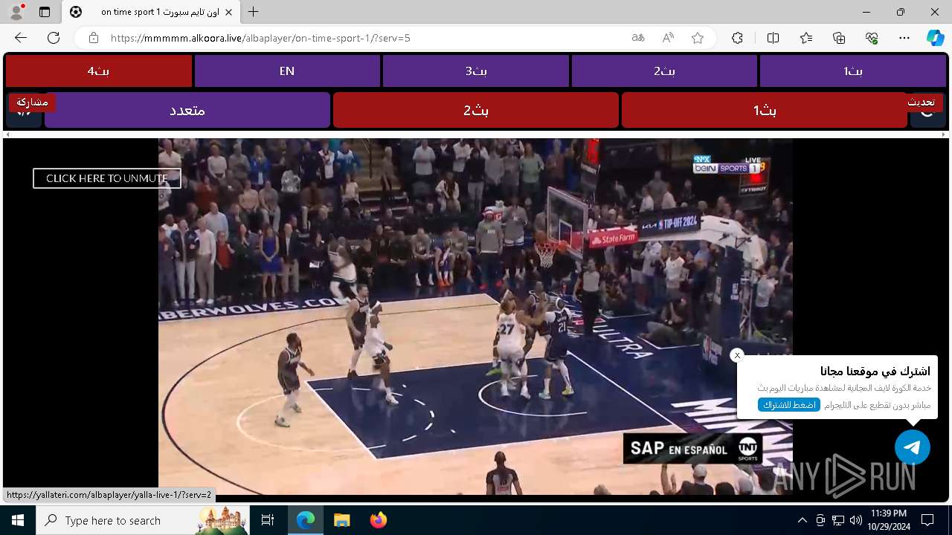Open the Telegram round icon
Screen dimensions: 952x535
(913, 447)
